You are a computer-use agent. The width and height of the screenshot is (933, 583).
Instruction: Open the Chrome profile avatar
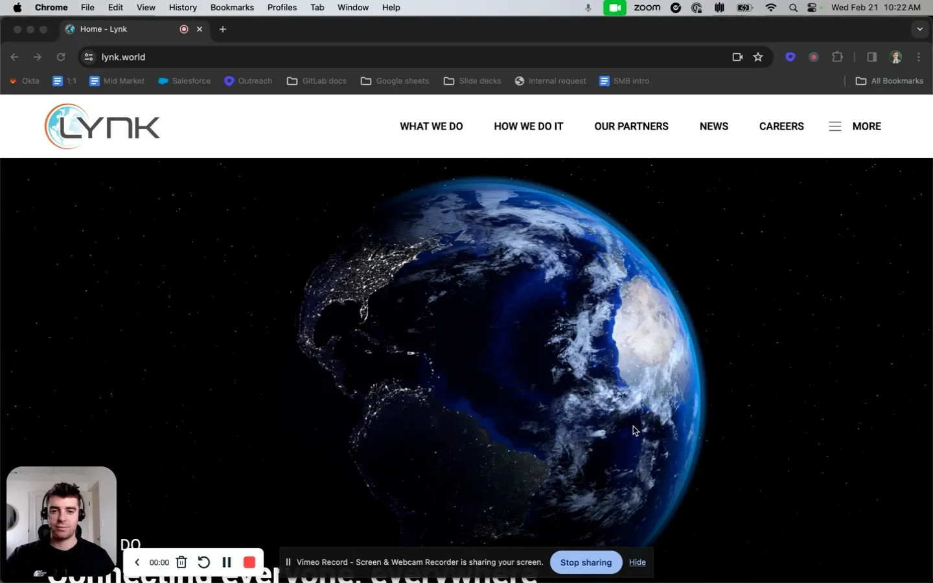[x=896, y=57]
